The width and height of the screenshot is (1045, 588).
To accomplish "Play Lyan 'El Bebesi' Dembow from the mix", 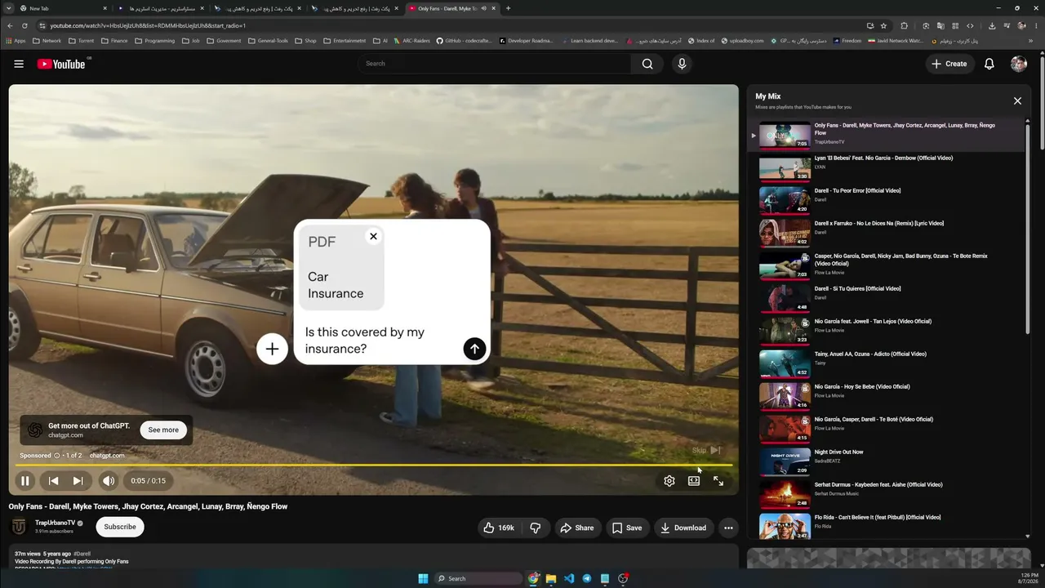I will pyautogui.click(x=887, y=167).
